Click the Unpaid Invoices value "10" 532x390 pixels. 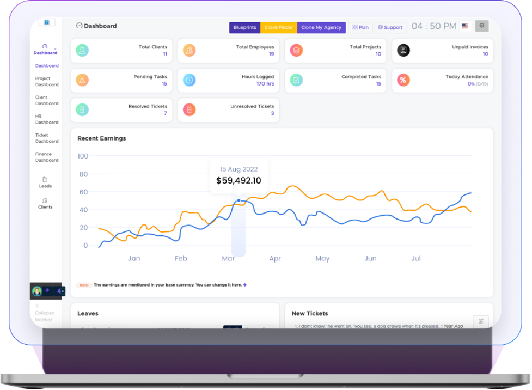486,54
